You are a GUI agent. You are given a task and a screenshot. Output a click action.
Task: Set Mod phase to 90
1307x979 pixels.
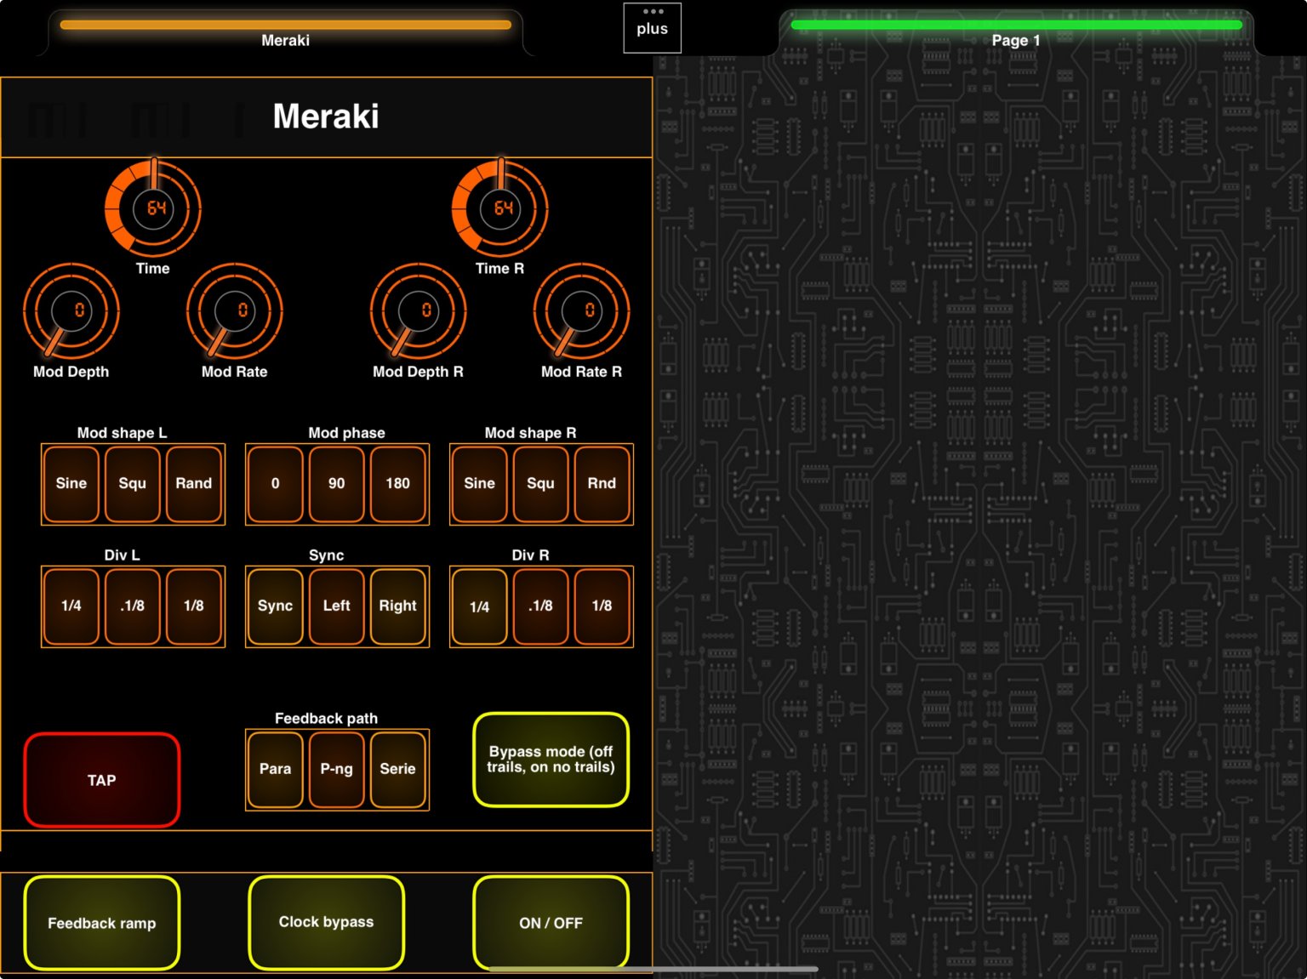click(x=337, y=484)
